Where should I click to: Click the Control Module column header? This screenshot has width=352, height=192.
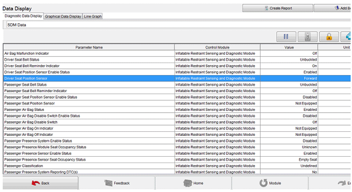(217, 48)
